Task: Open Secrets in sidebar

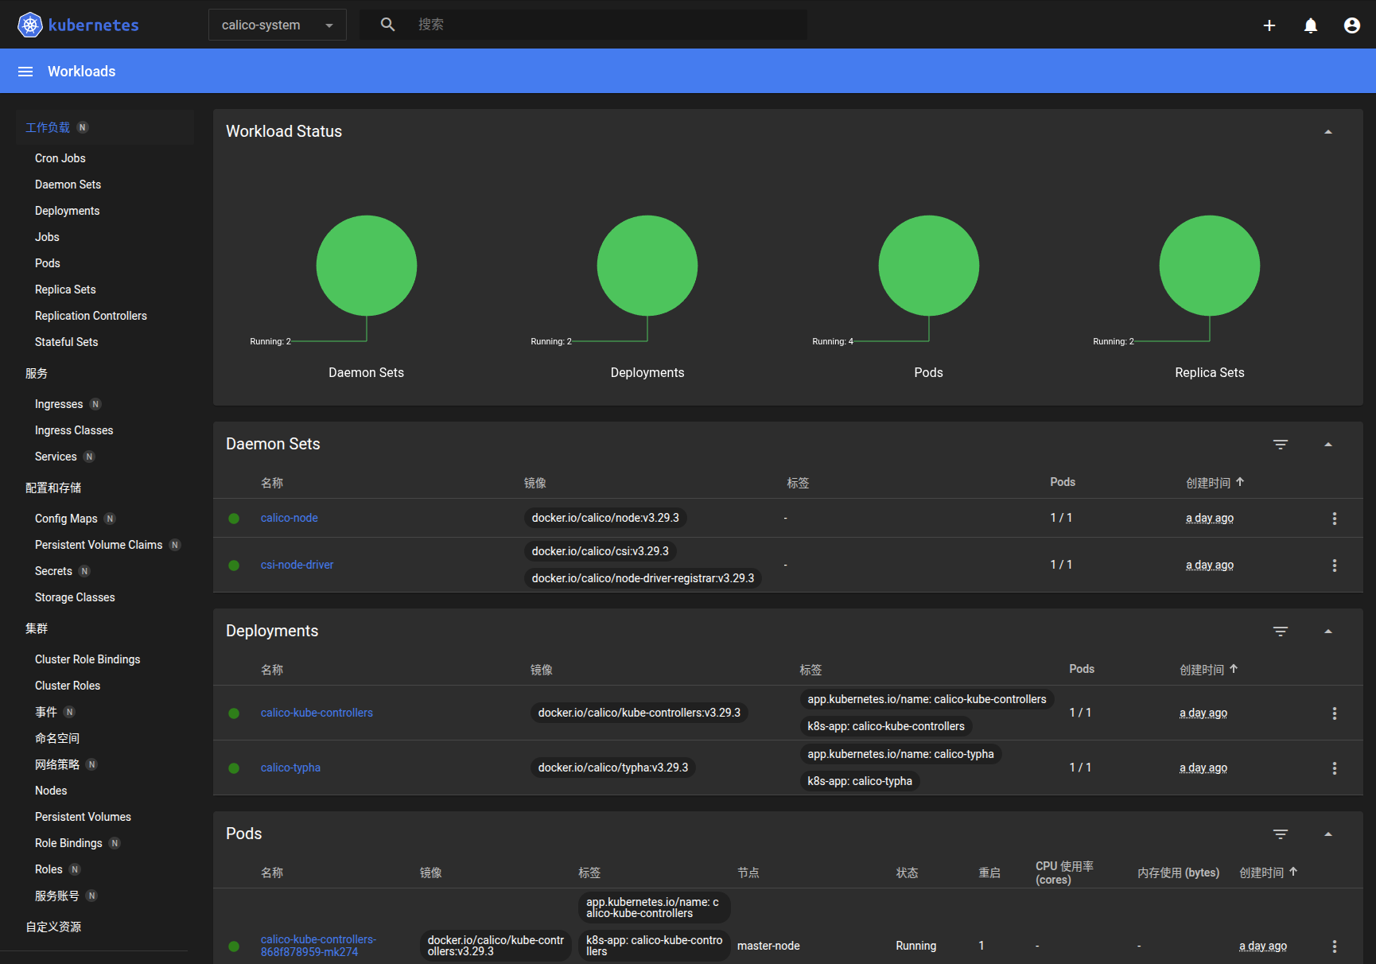Action: click(53, 571)
